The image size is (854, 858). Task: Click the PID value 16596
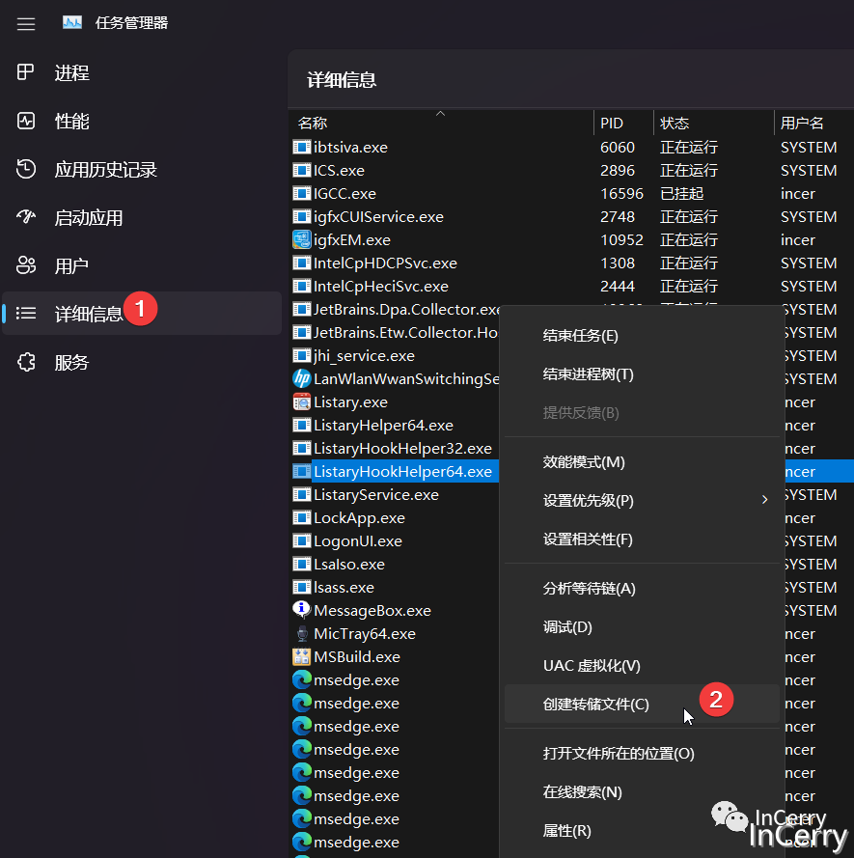click(x=621, y=193)
